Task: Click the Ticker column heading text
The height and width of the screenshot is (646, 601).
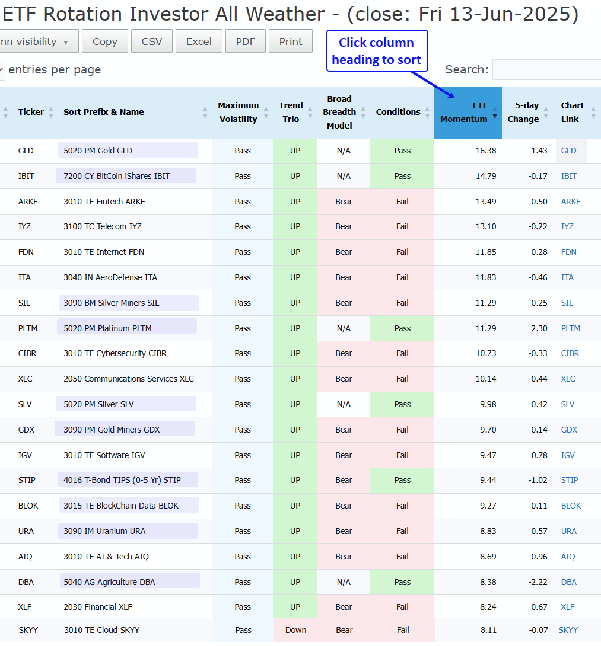Action: 31,112
